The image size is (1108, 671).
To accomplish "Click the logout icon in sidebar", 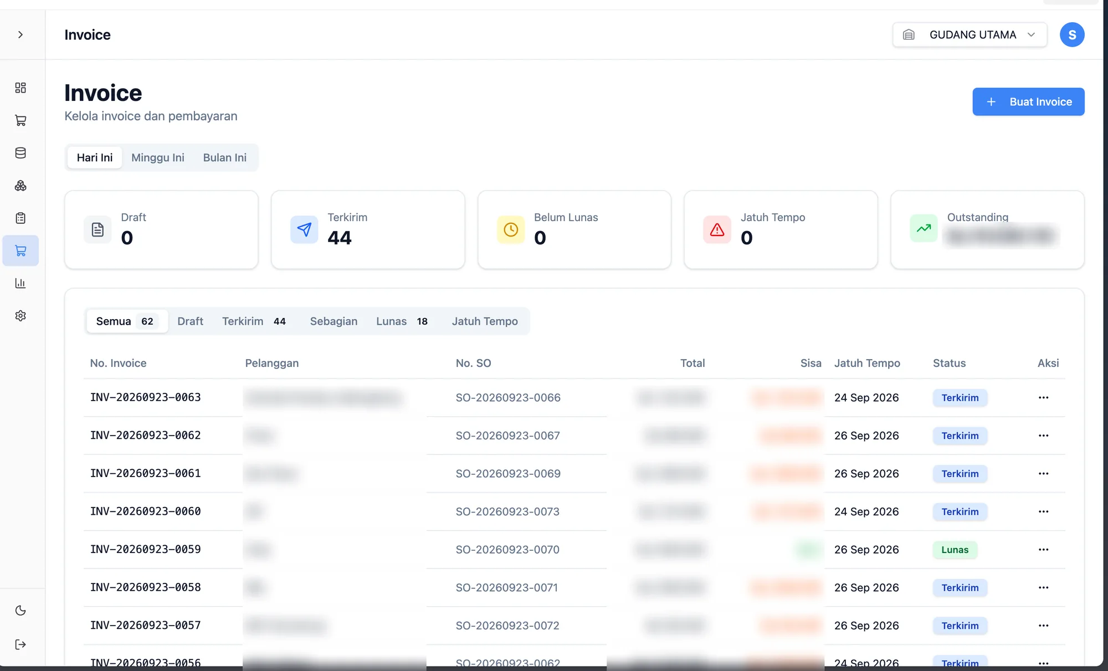I will click(20, 644).
